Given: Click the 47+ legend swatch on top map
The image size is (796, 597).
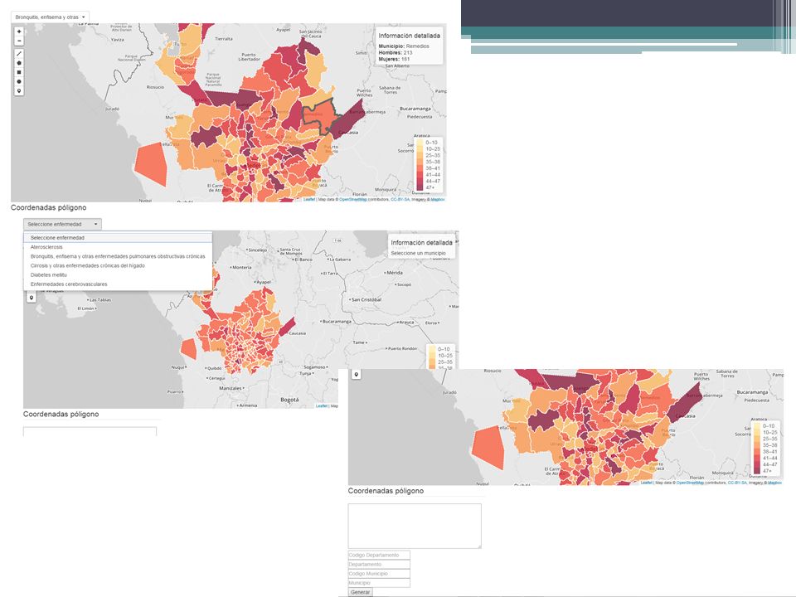Looking at the screenshot, I should click(420, 187).
